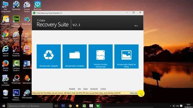Launch Nero desktop shortcut

27,50
